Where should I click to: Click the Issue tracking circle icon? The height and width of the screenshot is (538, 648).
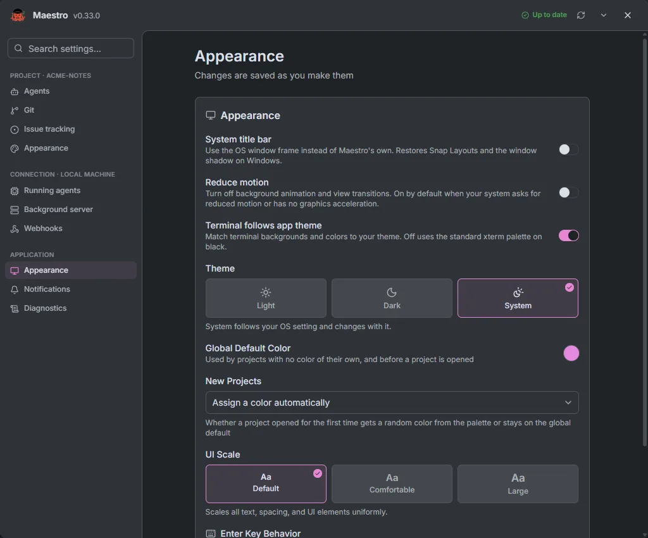click(15, 129)
